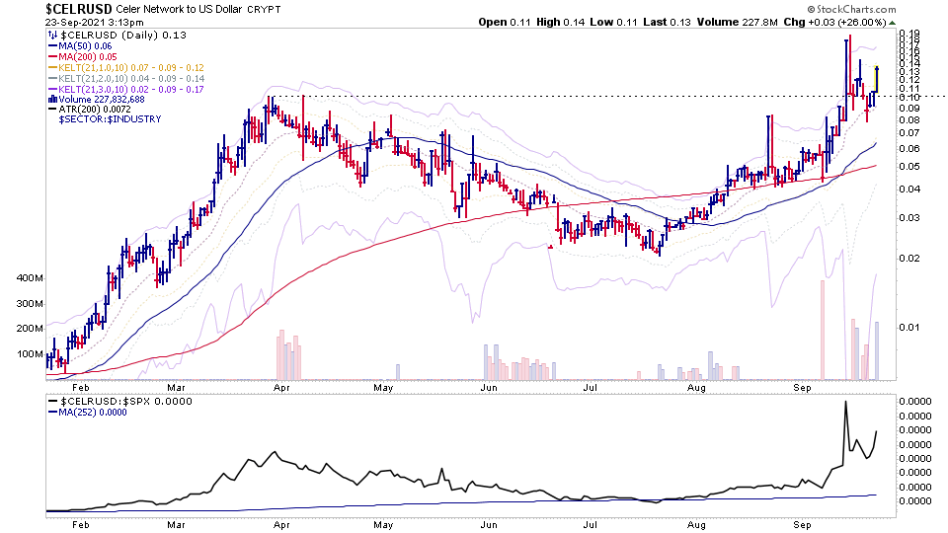Click the 0.07 price axis label
The image size is (948, 533).
click(909, 133)
